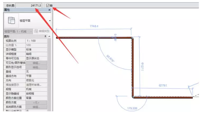This screenshot has width=202, height=115.
Task: Click the Graphic Display Options Edit button
Action: pyautogui.click(x=36, y=67)
